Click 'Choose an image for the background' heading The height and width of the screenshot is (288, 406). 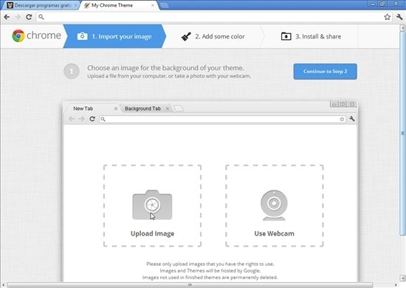165,68
